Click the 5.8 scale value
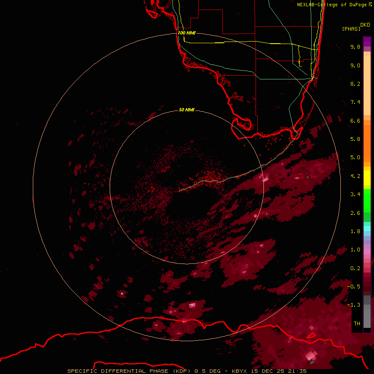The height and width of the screenshot is (374, 374). coord(355,139)
